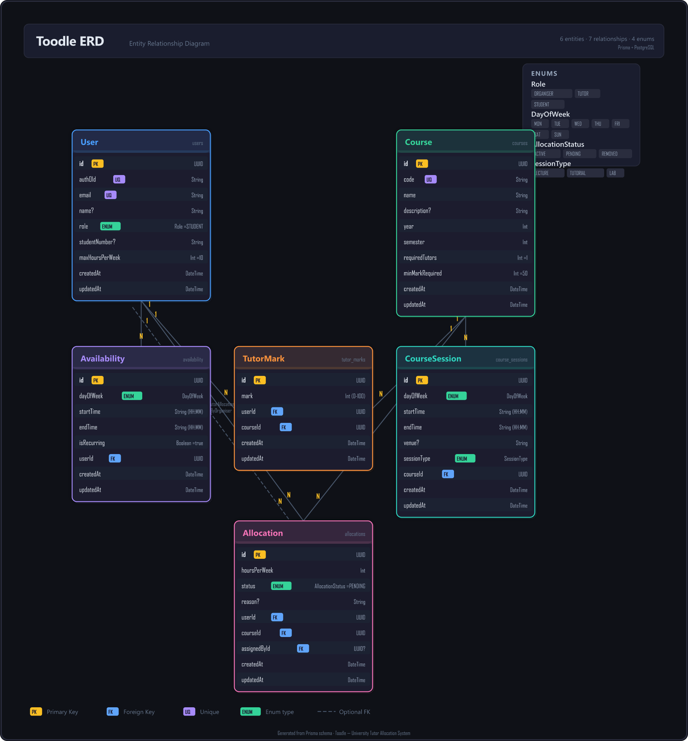Click the PK badge on User id row

97,164
